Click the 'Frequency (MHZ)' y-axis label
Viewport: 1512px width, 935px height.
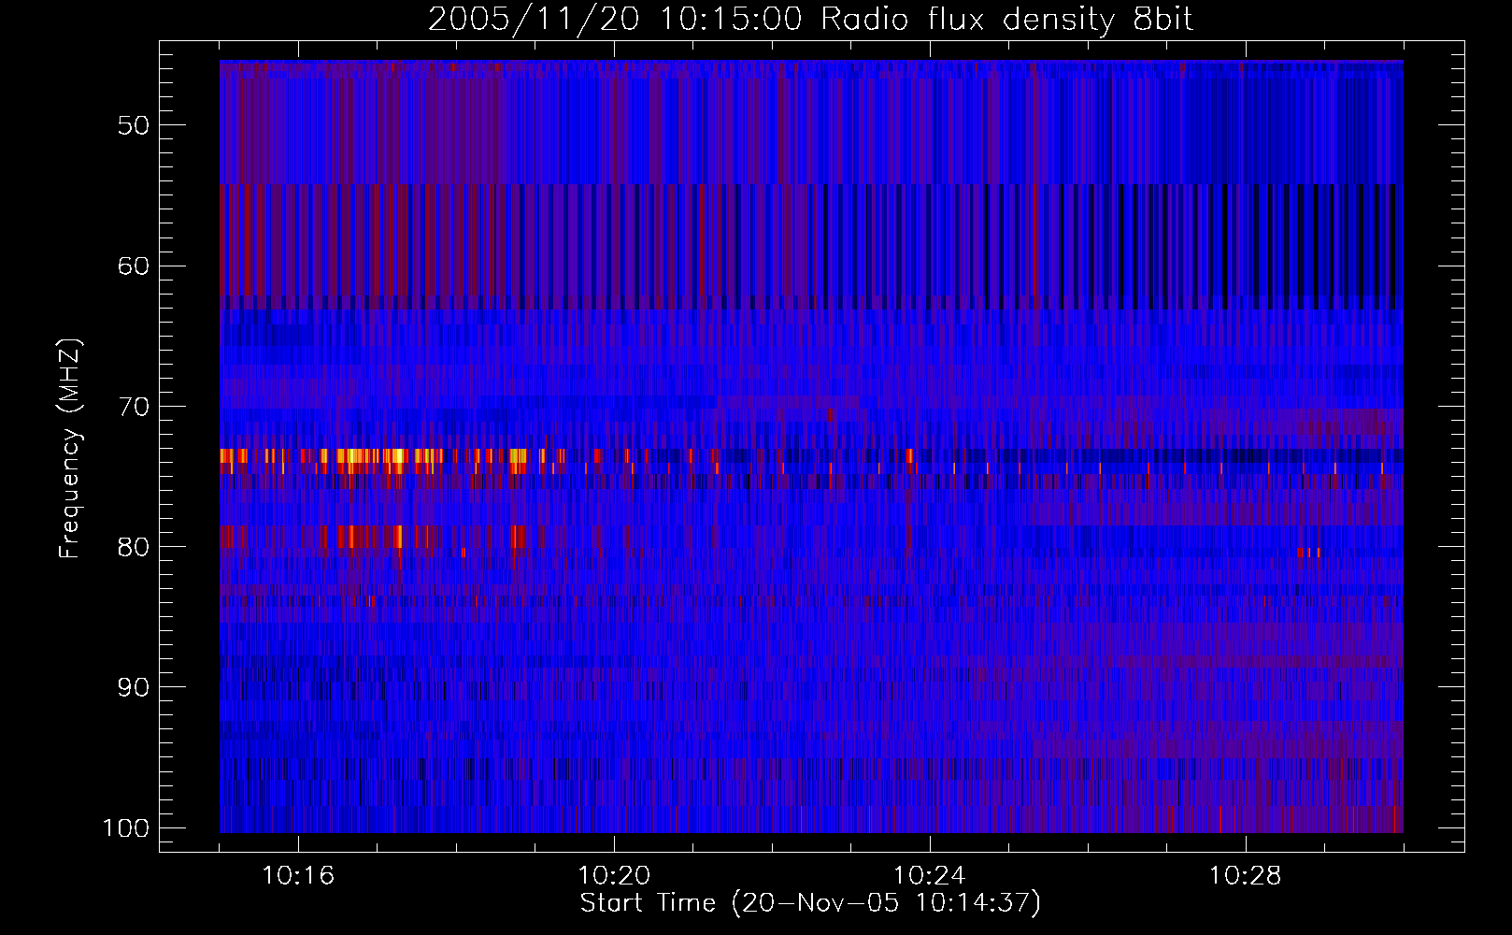click(70, 449)
